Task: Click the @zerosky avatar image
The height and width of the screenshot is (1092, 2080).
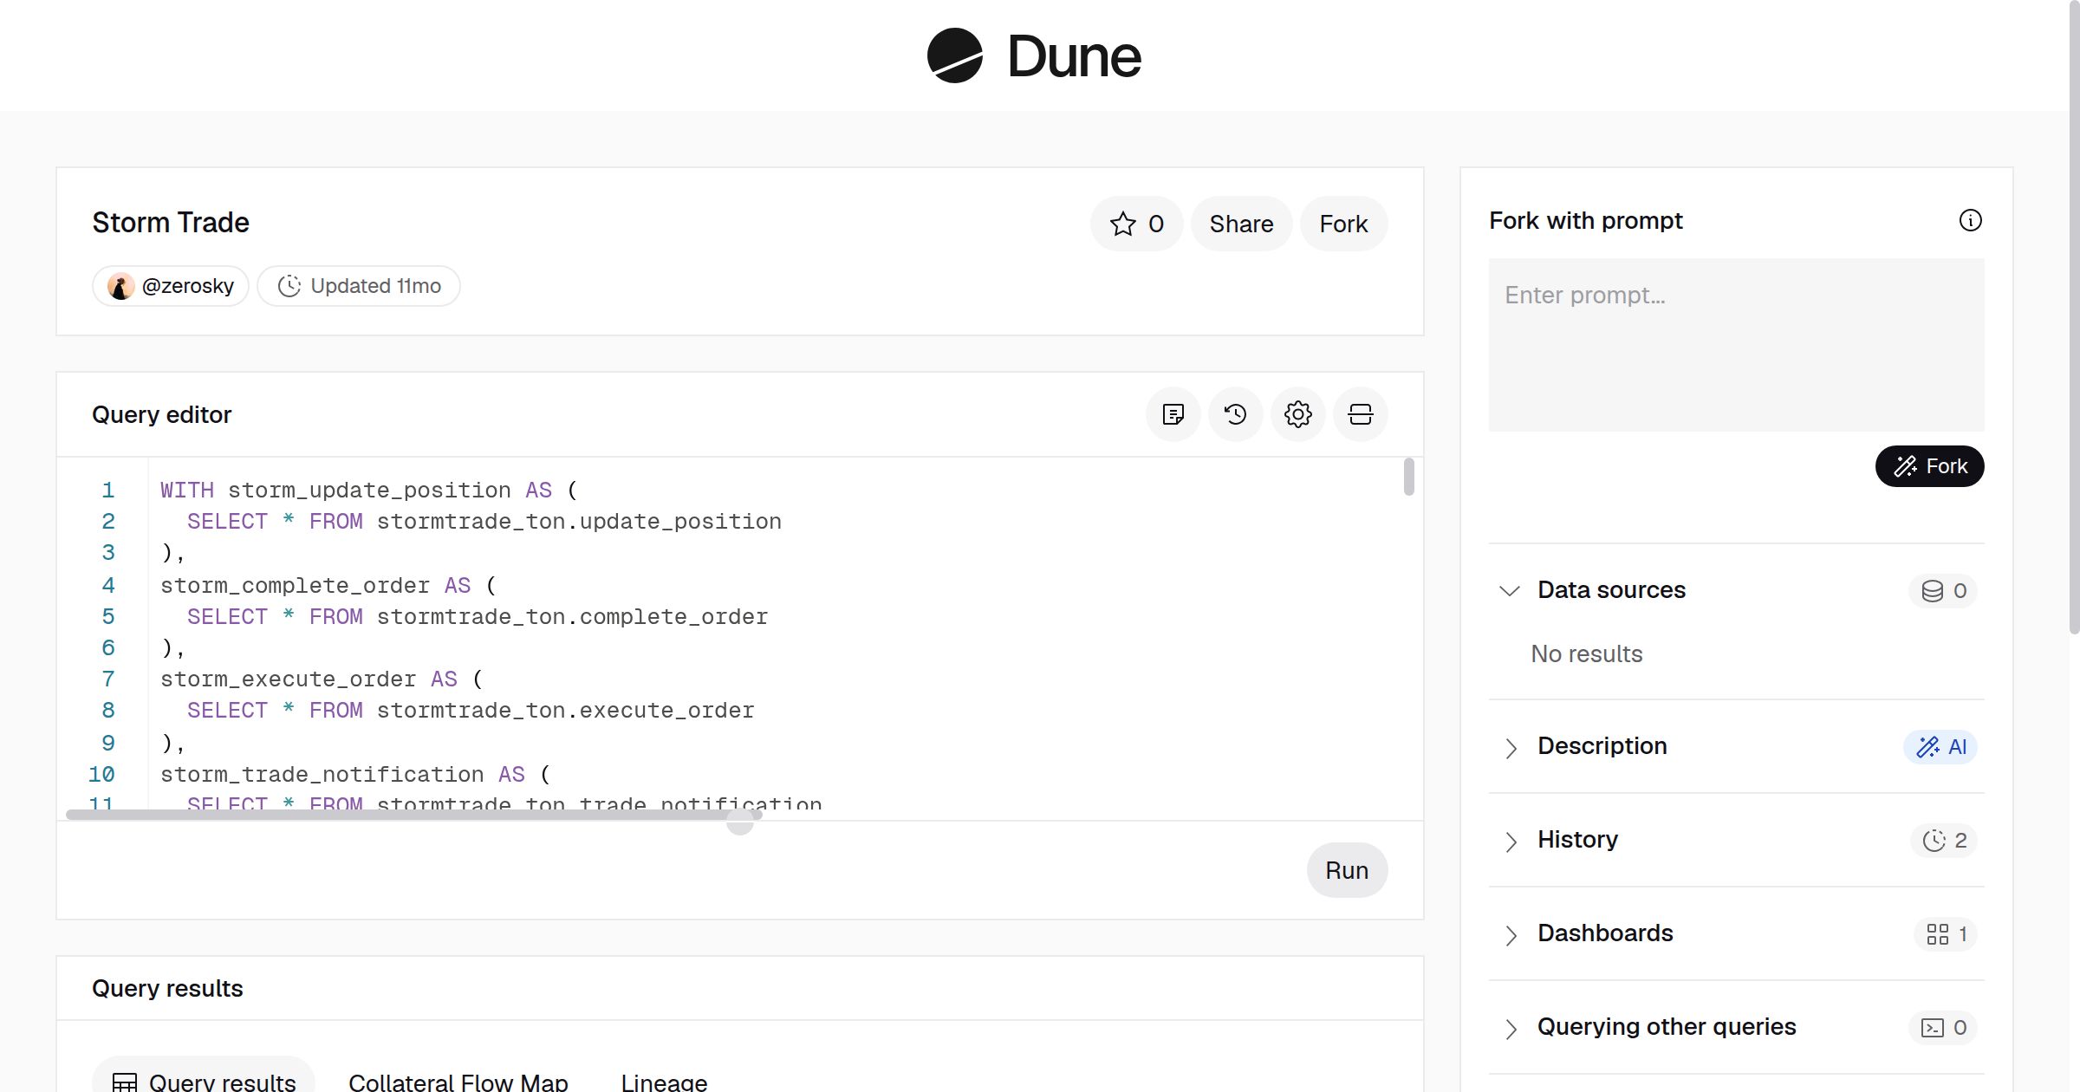Action: [x=120, y=286]
